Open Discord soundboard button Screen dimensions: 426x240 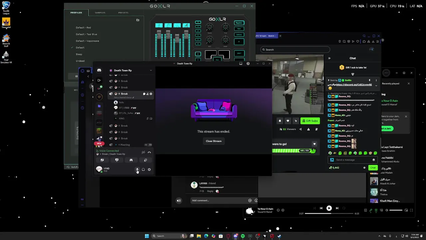(145, 160)
